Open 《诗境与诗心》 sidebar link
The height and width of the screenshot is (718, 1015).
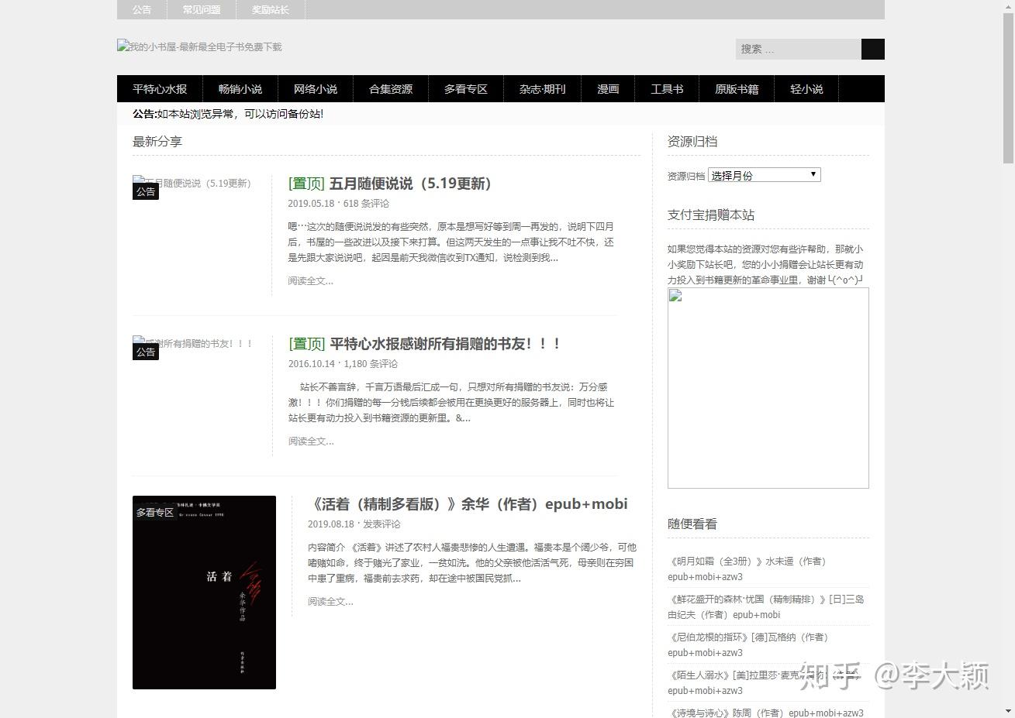click(x=765, y=713)
